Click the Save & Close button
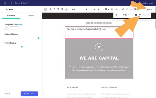The height and width of the screenshot is (98, 156). coord(29,94)
